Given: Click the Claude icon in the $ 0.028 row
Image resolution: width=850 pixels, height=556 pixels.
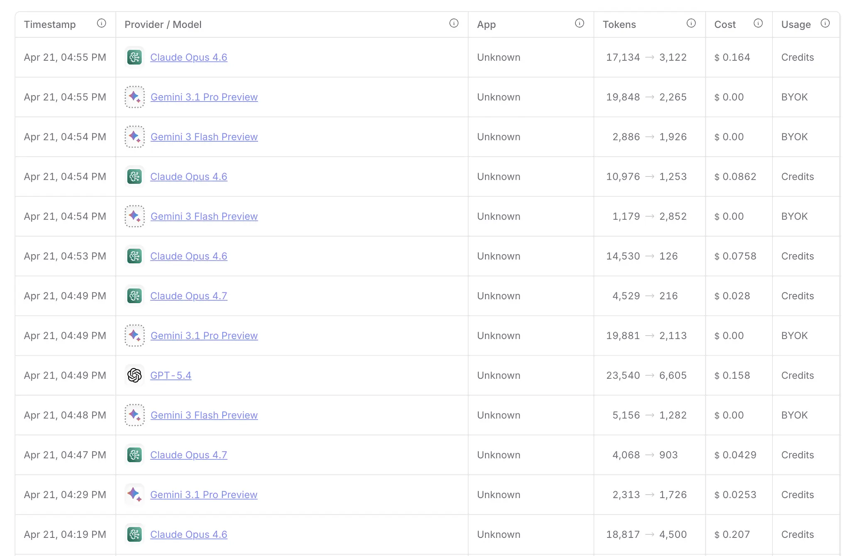Looking at the screenshot, I should 134,296.
